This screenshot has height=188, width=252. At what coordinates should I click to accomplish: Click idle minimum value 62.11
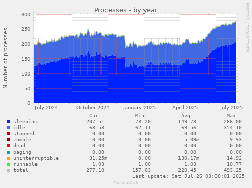point(143,128)
